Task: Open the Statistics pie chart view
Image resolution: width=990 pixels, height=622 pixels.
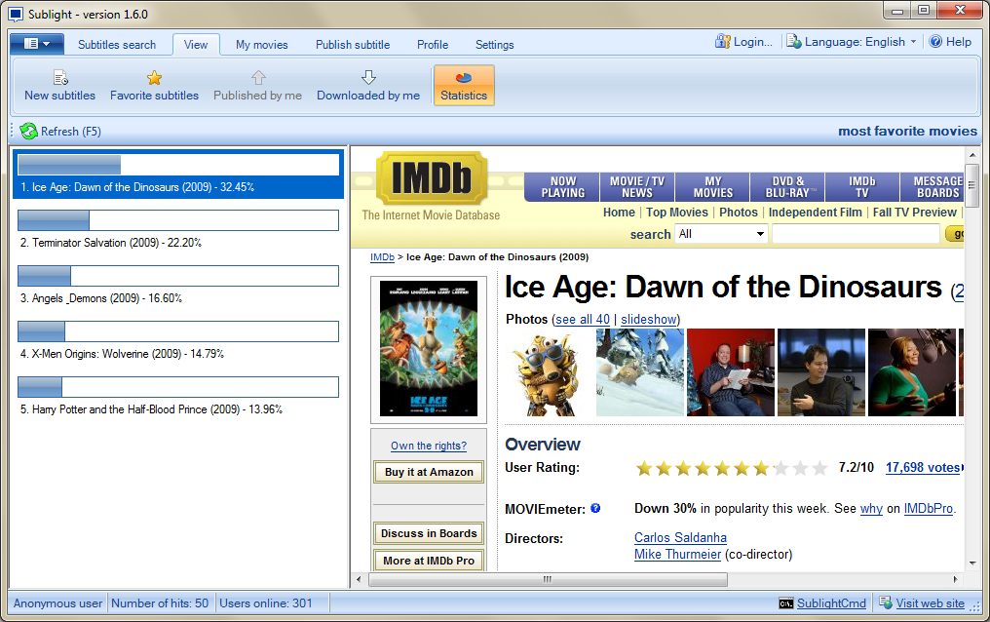Action: [x=464, y=86]
